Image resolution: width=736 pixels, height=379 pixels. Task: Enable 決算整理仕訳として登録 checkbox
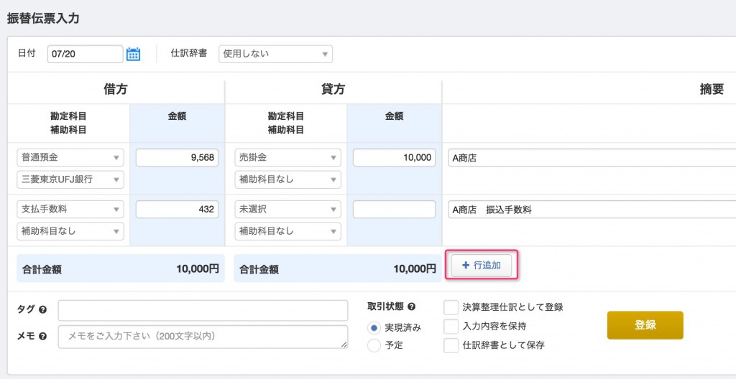[x=451, y=308]
